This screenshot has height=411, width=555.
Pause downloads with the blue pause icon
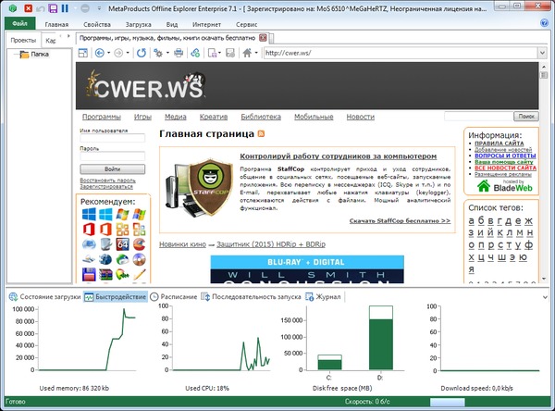(x=65, y=8)
